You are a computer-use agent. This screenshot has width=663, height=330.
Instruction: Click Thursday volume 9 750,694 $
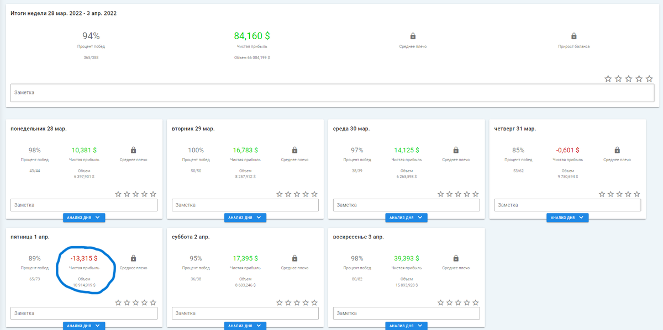pos(567,177)
